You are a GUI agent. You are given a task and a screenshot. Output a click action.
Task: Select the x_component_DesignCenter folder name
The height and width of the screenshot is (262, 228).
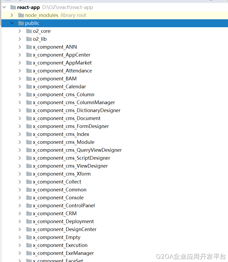coord(65,229)
